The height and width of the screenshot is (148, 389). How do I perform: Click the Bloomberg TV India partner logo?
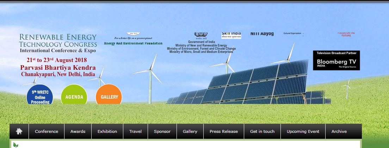coord(336,60)
